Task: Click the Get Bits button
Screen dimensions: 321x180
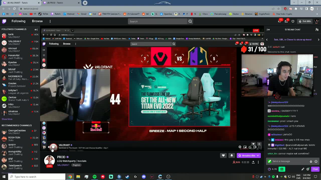Action: pyautogui.click(x=305, y=21)
